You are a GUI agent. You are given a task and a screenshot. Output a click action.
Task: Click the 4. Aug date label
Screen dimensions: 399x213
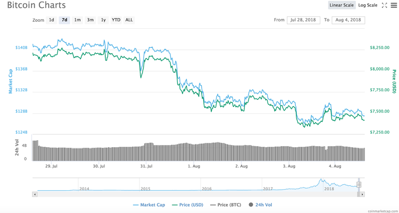pyautogui.click(x=335, y=166)
